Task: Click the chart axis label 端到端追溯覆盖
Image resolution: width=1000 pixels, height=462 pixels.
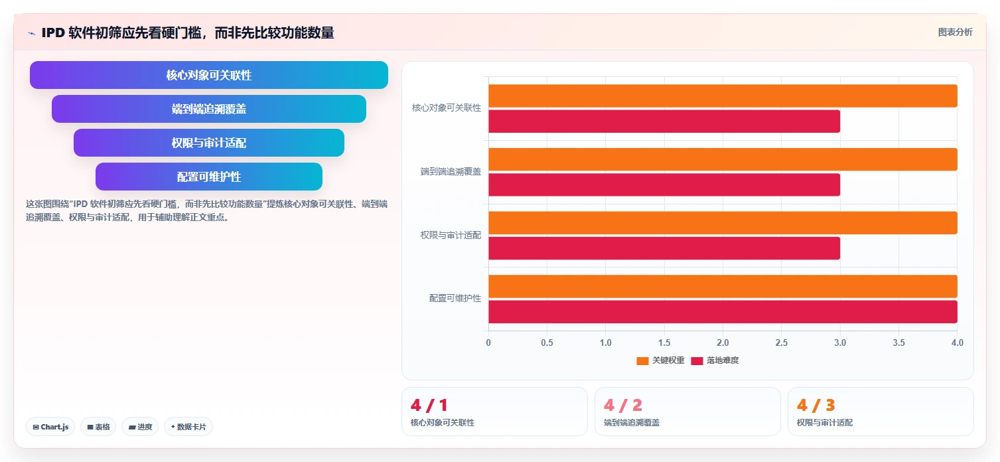Action: pos(451,171)
